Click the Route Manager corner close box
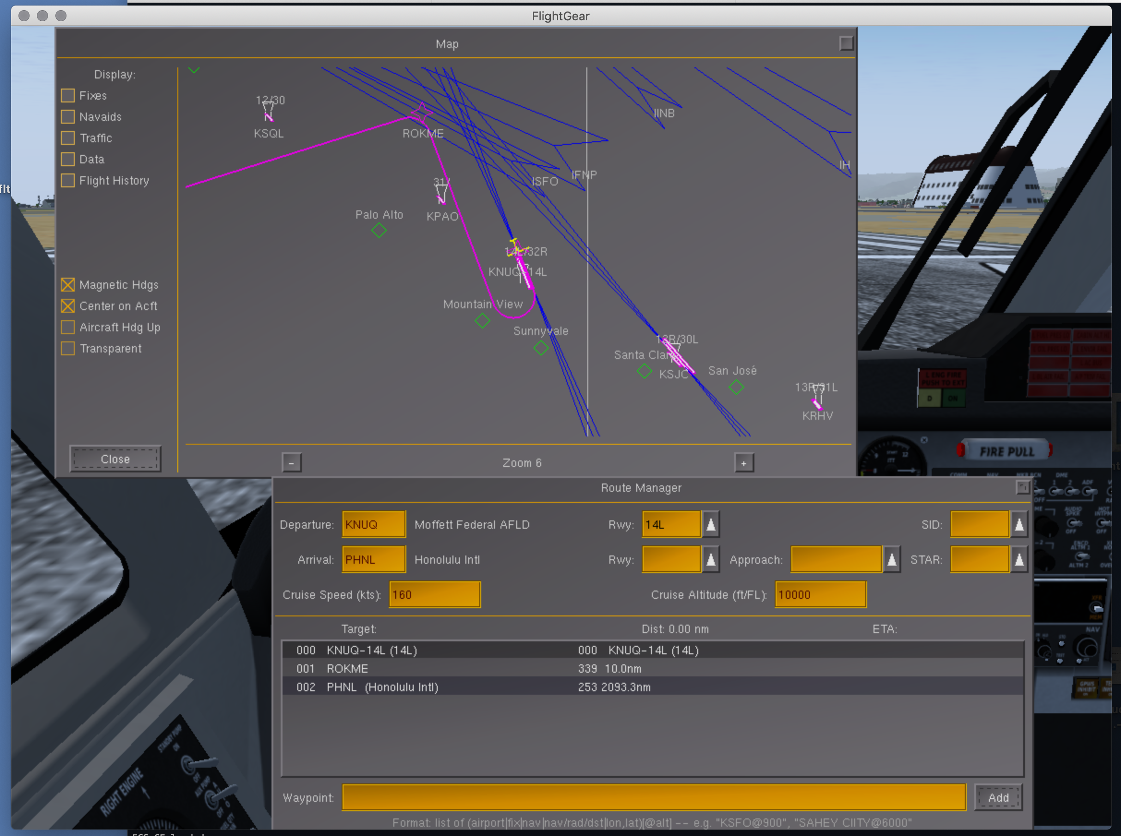 coord(1022,487)
